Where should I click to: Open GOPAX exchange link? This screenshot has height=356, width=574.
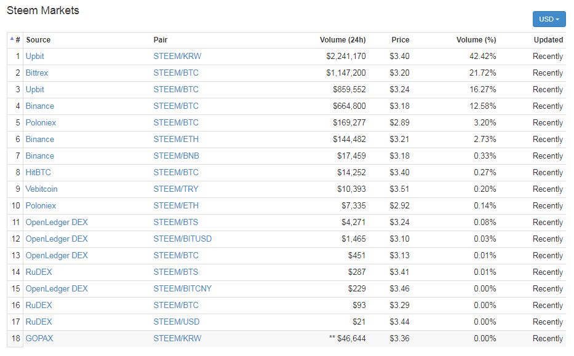pos(39,339)
